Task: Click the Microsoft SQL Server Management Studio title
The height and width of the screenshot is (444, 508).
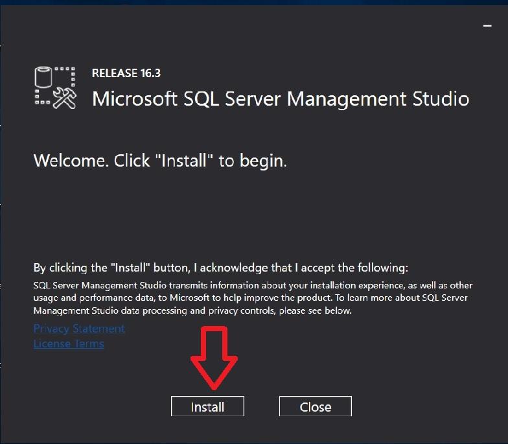Action: click(x=281, y=99)
